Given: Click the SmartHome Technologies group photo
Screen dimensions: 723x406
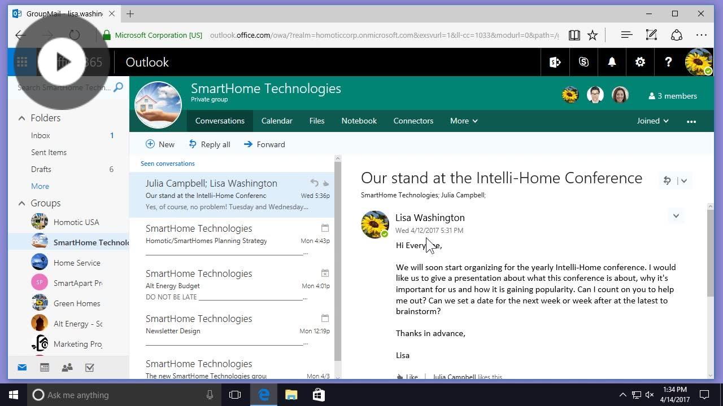Looking at the screenshot, I should click(158, 105).
